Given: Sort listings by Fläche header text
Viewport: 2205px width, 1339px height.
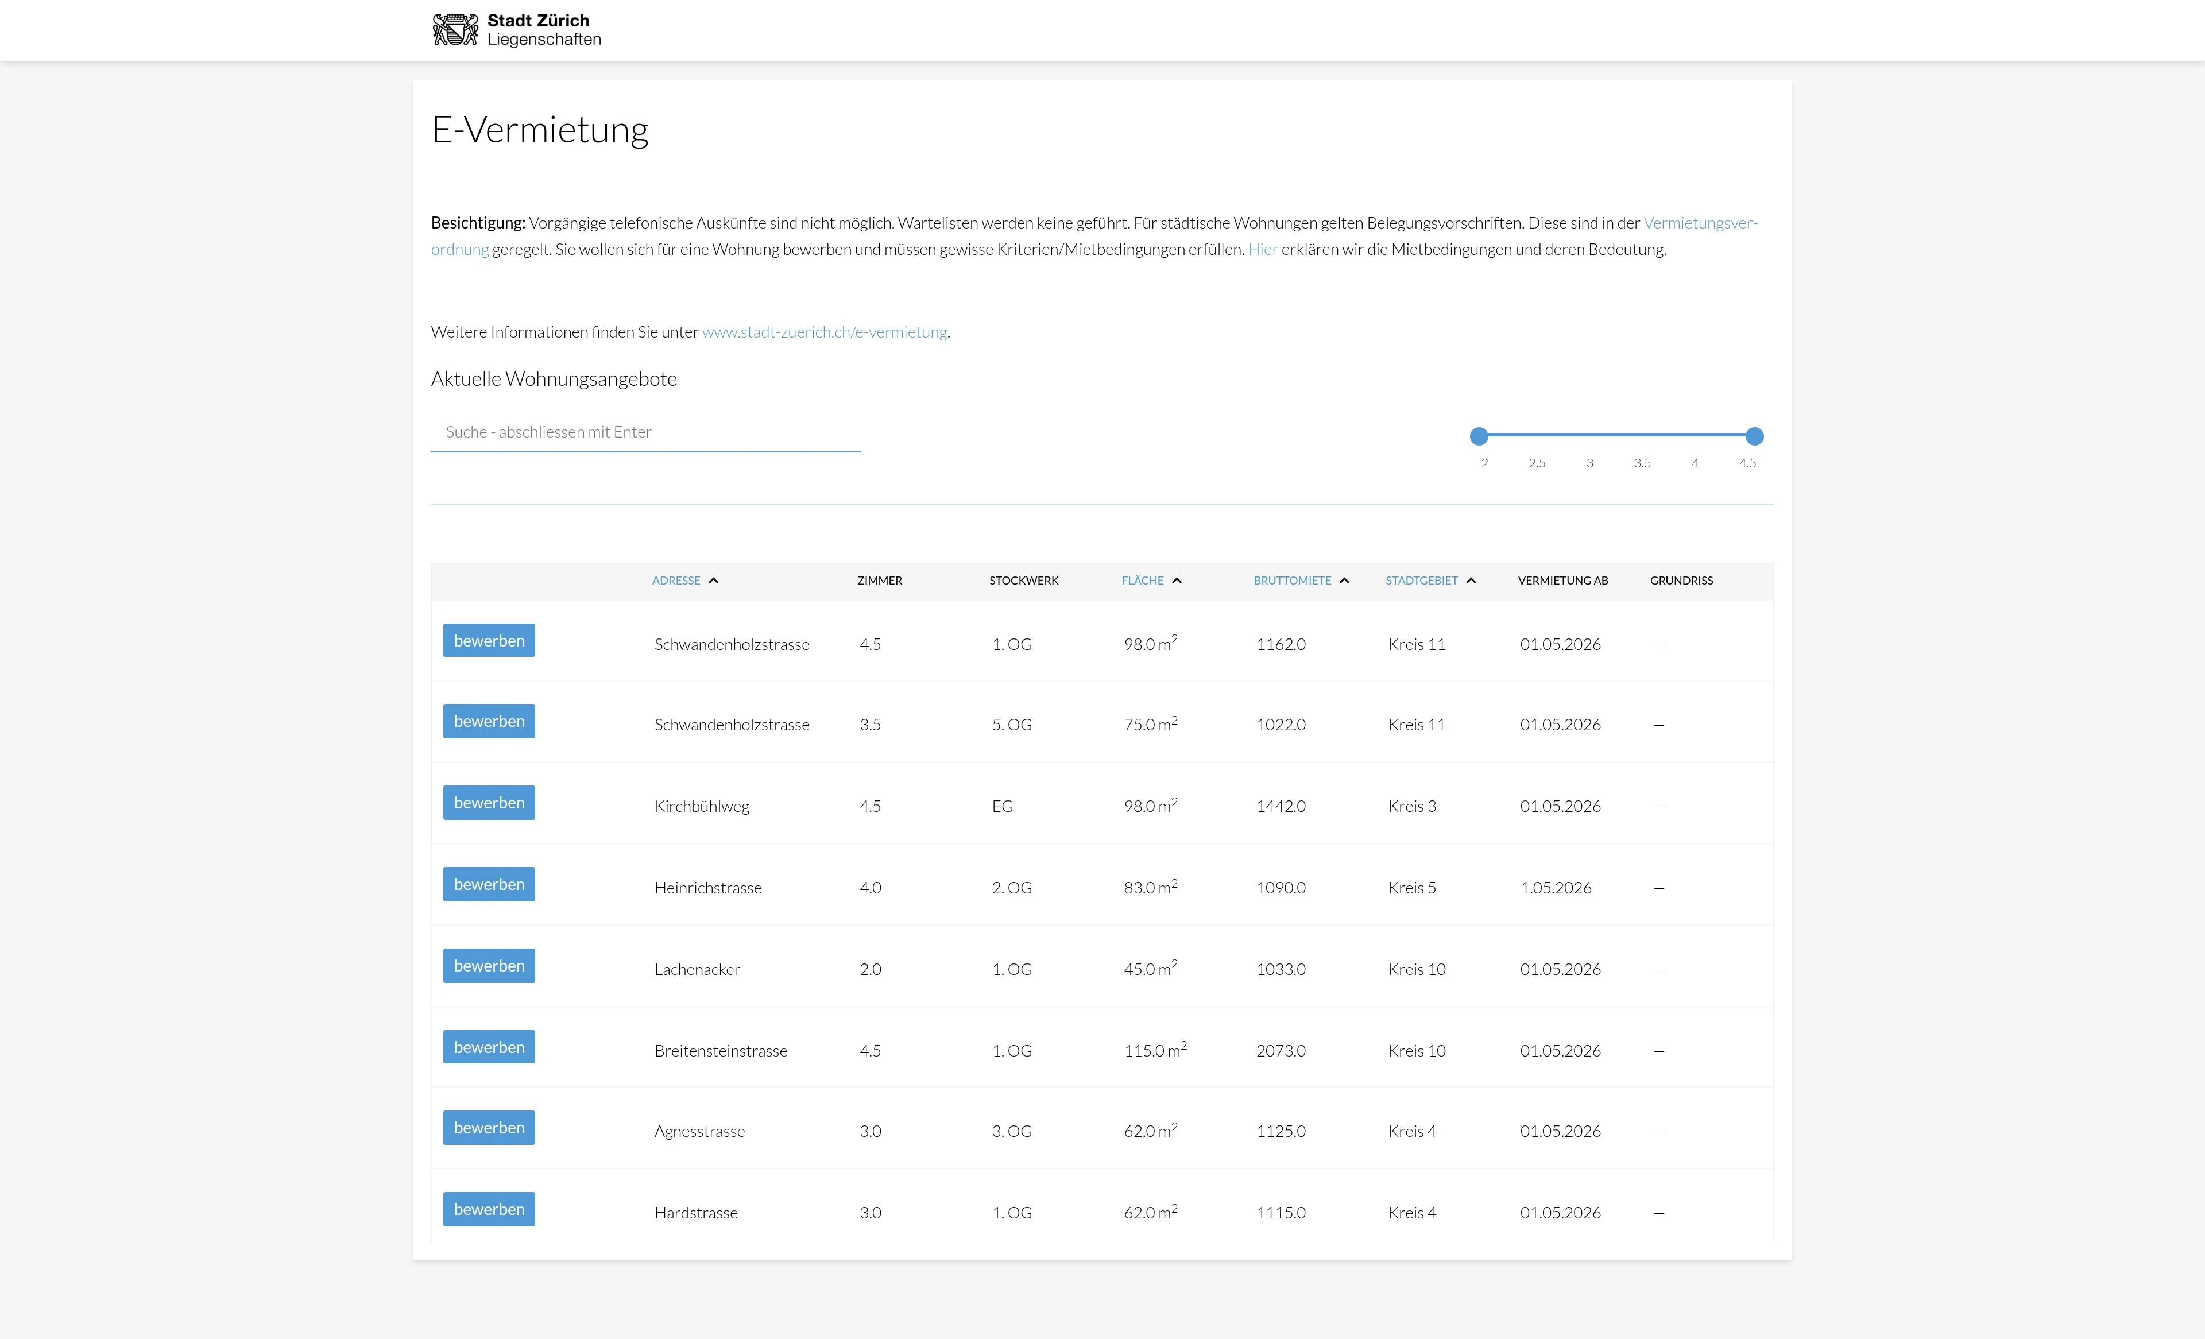Looking at the screenshot, I should [1142, 581].
